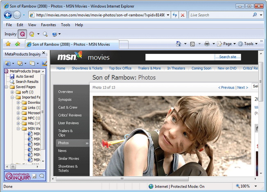
Task: Open the Favorites menu
Action: coord(48,25)
